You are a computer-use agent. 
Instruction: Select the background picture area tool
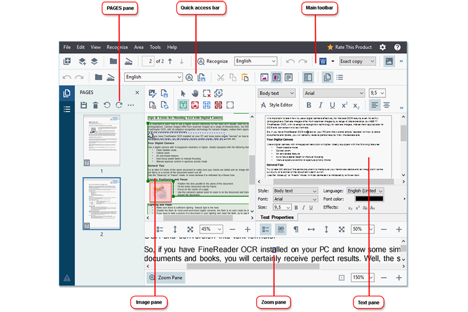pyautogui.click(x=218, y=105)
